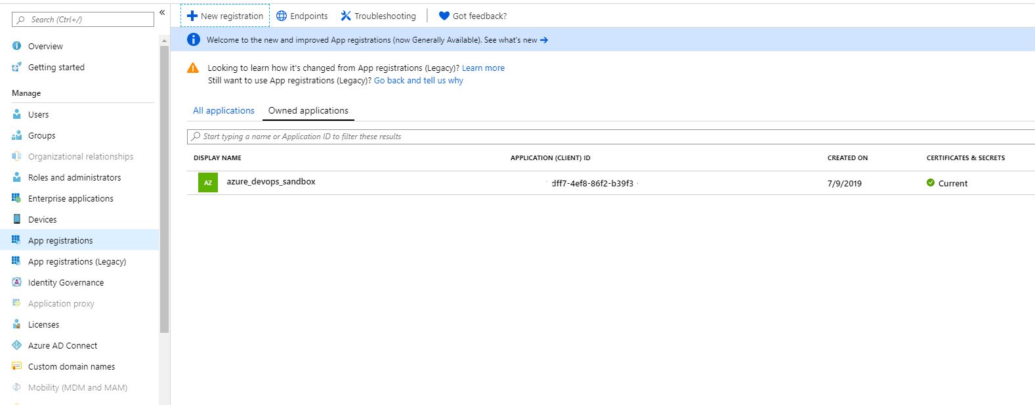Open azure_devops_sandbox application
The width and height of the screenshot is (1035, 405).
pos(271,182)
